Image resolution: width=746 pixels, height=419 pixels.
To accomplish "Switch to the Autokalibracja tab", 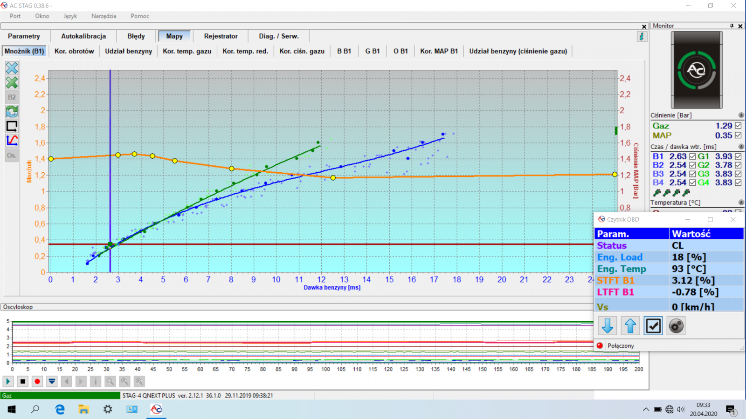I will pyautogui.click(x=83, y=36).
